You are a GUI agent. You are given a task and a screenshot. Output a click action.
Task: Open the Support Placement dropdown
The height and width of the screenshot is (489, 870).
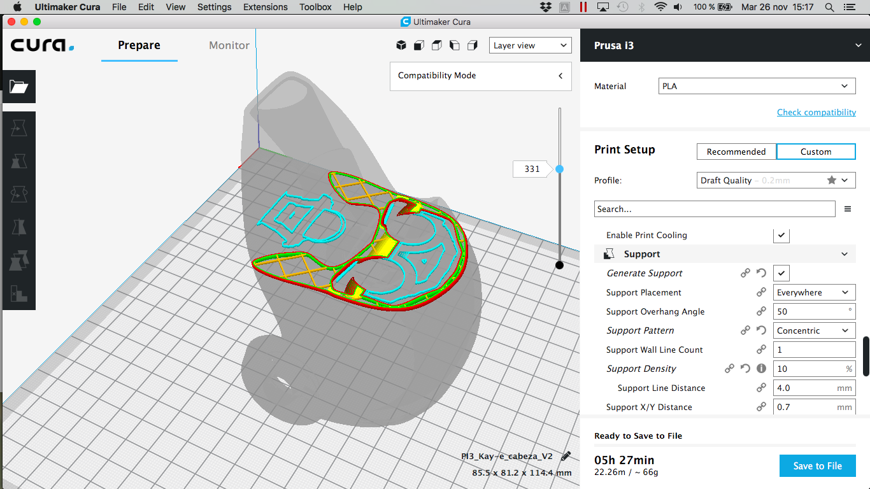click(x=814, y=292)
